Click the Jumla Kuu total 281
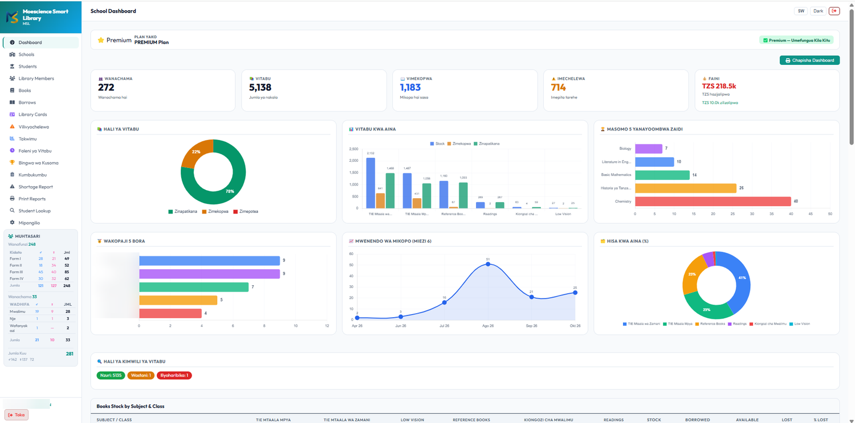 coord(70,354)
